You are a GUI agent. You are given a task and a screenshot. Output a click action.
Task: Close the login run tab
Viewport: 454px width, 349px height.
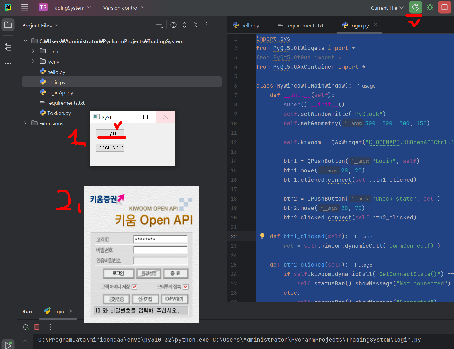click(71, 311)
